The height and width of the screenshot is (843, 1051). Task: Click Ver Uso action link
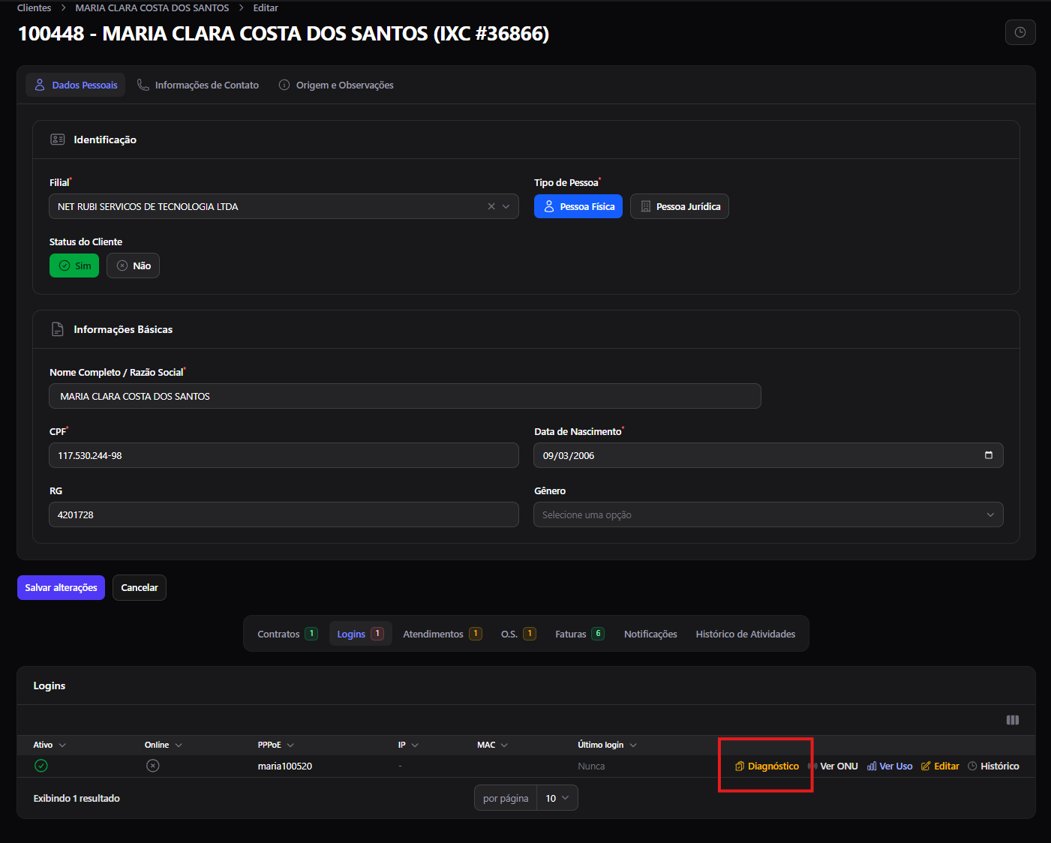[x=890, y=766]
